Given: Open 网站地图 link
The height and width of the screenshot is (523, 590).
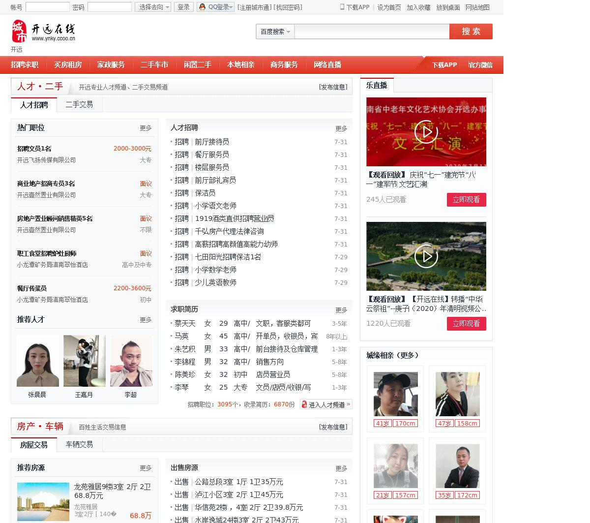Looking at the screenshot, I should click(x=477, y=7).
